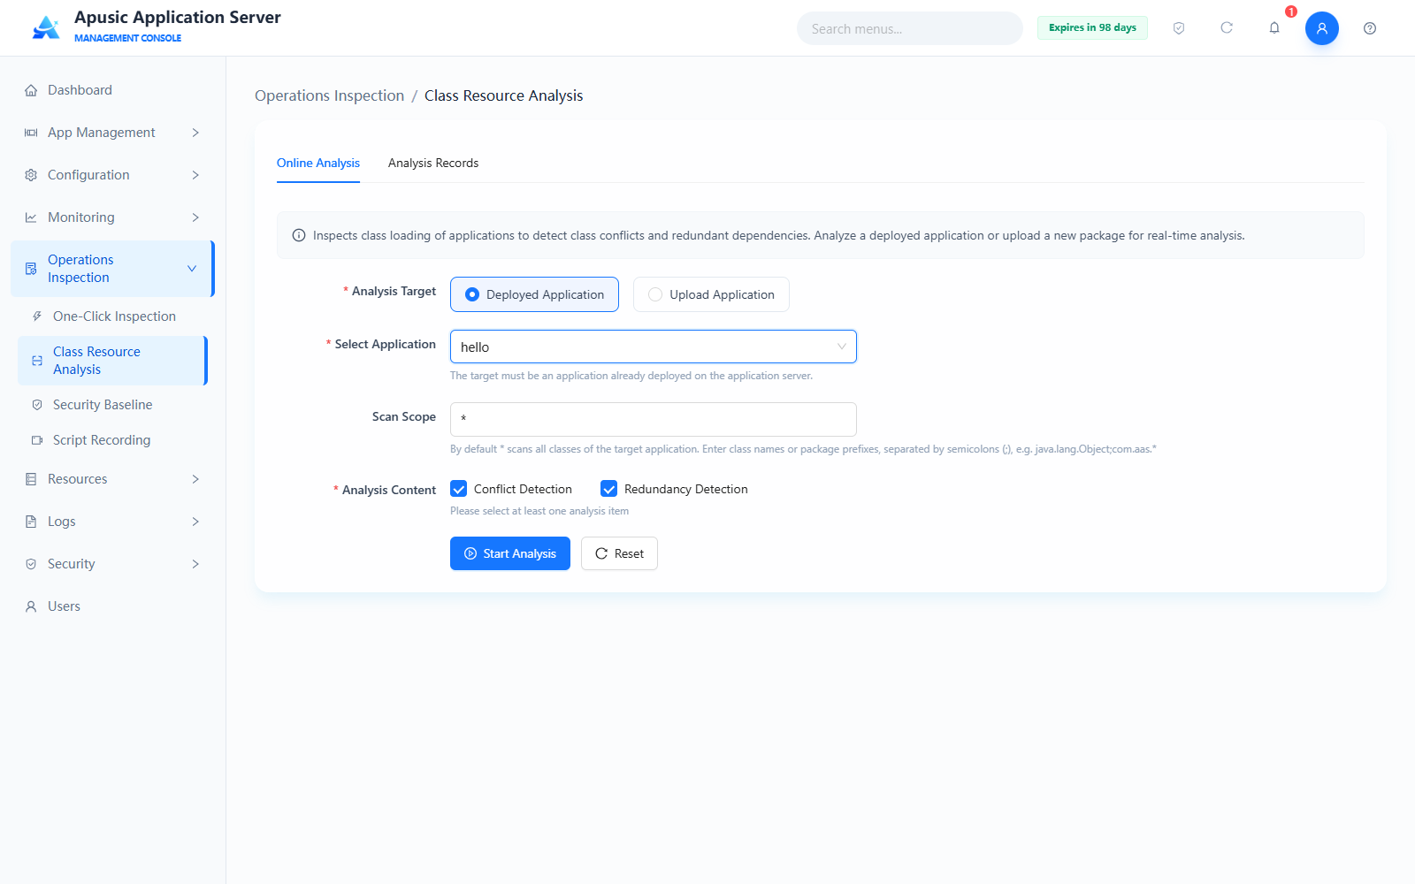Uncheck Conflict Detection checkbox

click(x=458, y=489)
